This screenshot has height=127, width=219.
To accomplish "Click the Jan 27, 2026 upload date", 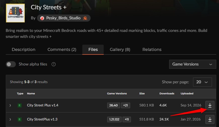I will (x=190, y=119).
